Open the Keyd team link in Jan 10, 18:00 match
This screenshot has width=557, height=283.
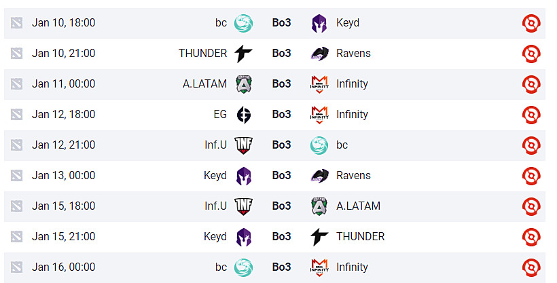pyautogui.click(x=348, y=23)
